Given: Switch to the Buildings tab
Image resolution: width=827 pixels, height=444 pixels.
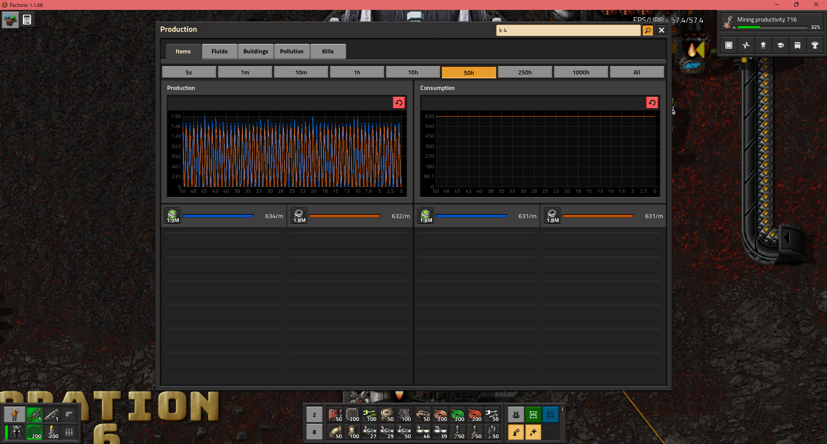Looking at the screenshot, I should pos(256,52).
